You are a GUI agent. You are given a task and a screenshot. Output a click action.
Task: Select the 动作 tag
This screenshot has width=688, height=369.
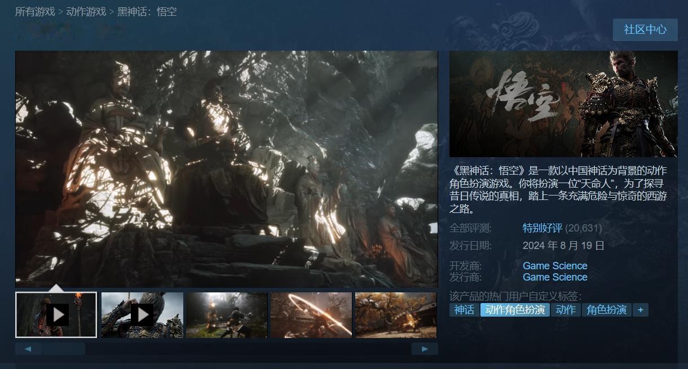coord(566,310)
